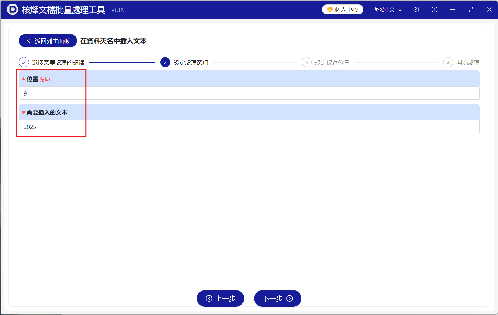Click the circular arrow icon inside 下一步

289,299
